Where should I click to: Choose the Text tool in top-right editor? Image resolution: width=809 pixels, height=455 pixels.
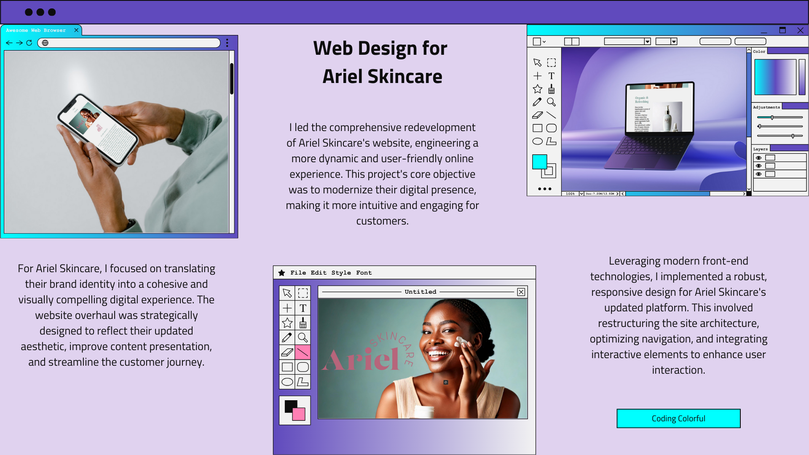pos(552,76)
